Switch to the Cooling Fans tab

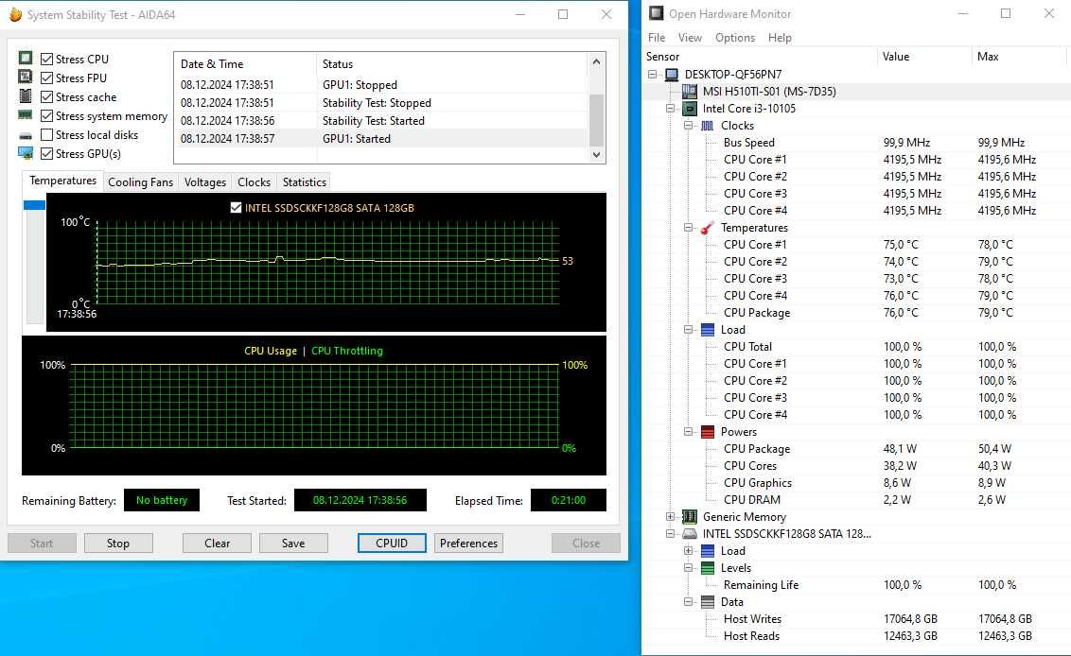pyautogui.click(x=140, y=182)
